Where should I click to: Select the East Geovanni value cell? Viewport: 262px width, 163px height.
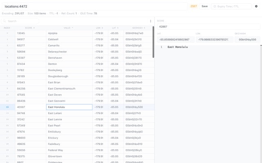point(69,101)
